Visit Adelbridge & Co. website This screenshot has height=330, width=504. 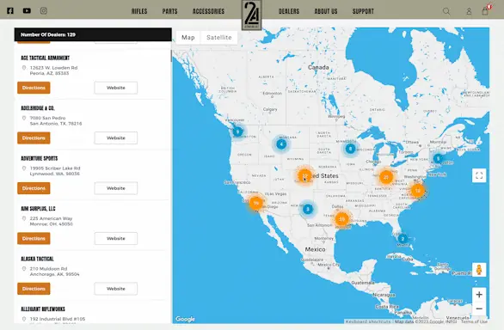click(116, 137)
